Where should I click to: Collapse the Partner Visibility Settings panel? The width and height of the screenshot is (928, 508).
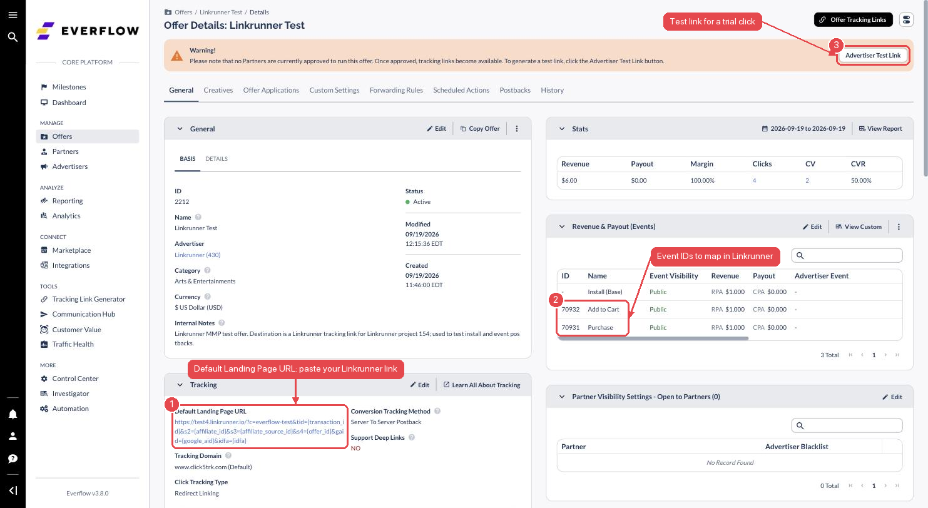[561, 397]
